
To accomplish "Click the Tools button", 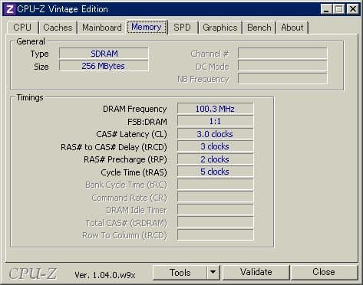I will pyautogui.click(x=180, y=273).
